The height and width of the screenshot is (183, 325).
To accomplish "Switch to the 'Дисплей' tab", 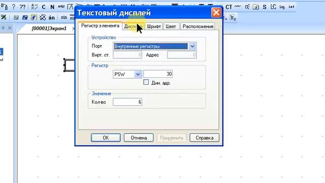I will (x=133, y=26).
